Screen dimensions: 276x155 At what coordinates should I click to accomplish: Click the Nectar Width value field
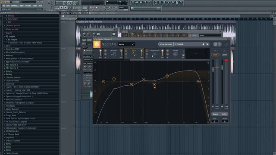click(225, 121)
